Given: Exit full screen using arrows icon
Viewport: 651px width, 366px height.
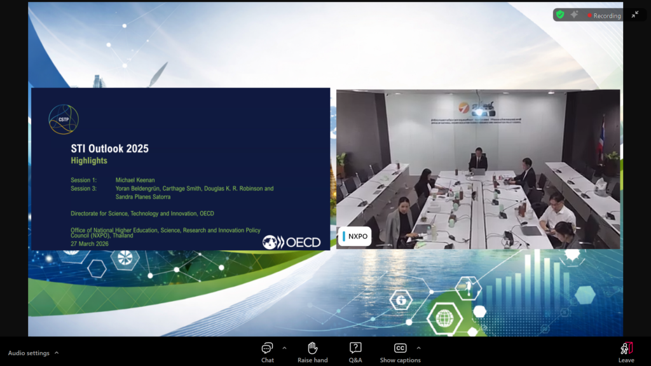Looking at the screenshot, I should pyautogui.click(x=634, y=15).
